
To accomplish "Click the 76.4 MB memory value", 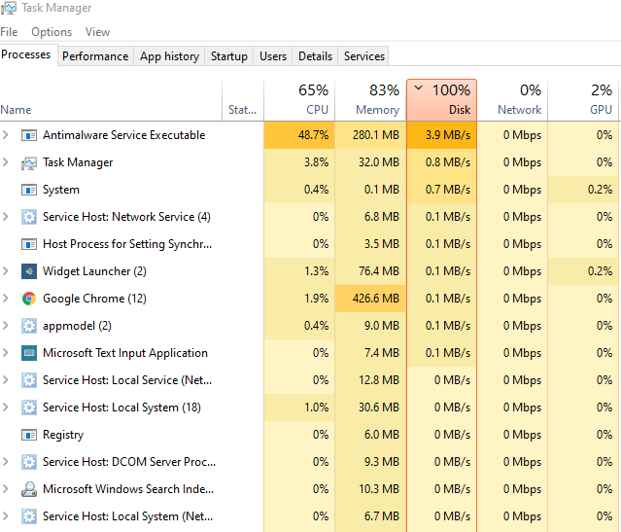I will coord(370,271).
